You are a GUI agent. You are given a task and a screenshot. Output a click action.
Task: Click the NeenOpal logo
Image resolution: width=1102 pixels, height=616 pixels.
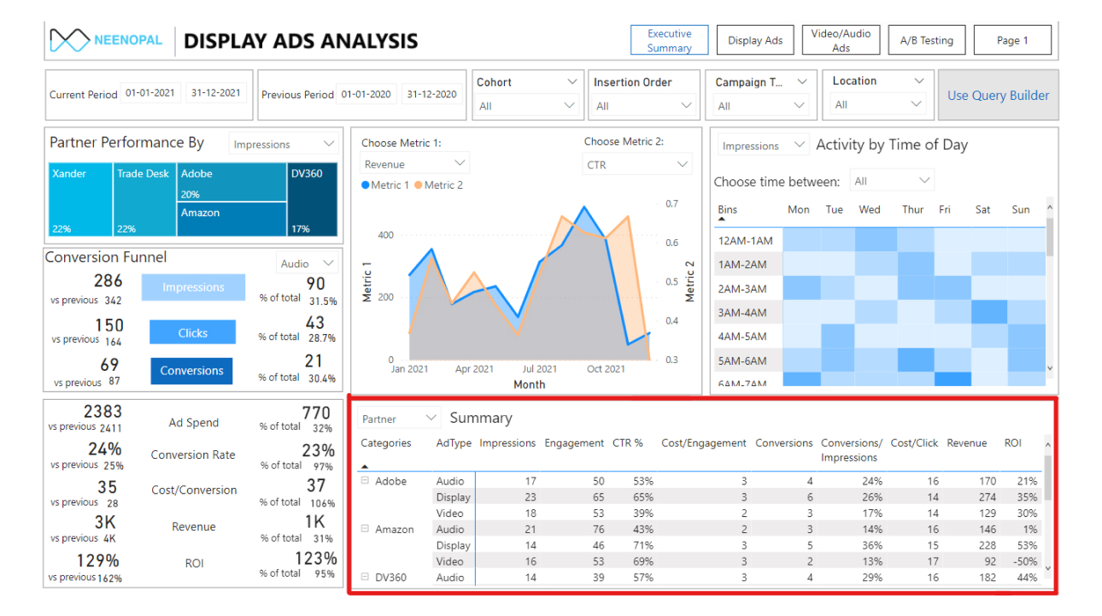click(x=106, y=40)
